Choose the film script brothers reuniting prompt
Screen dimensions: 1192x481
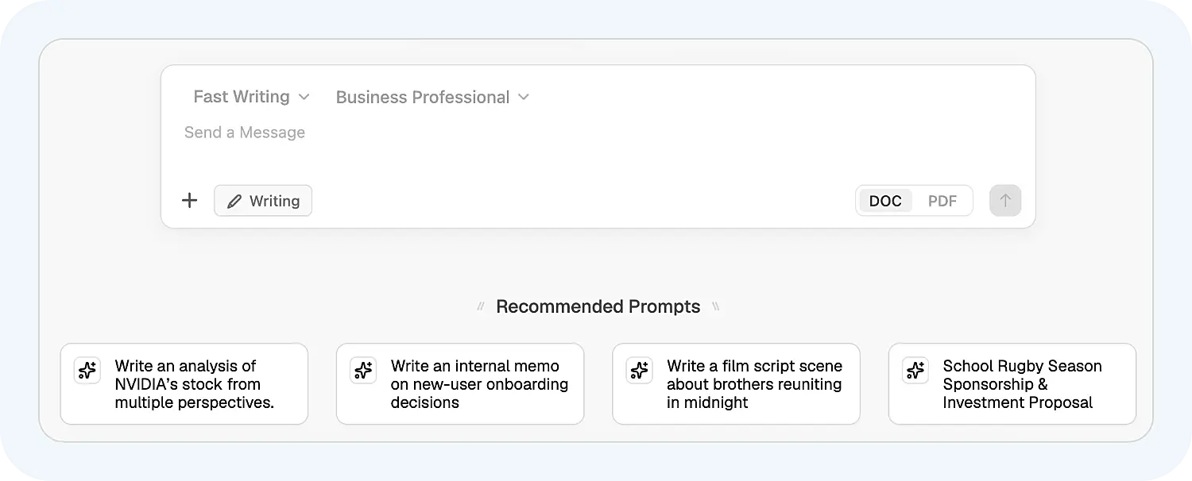736,384
